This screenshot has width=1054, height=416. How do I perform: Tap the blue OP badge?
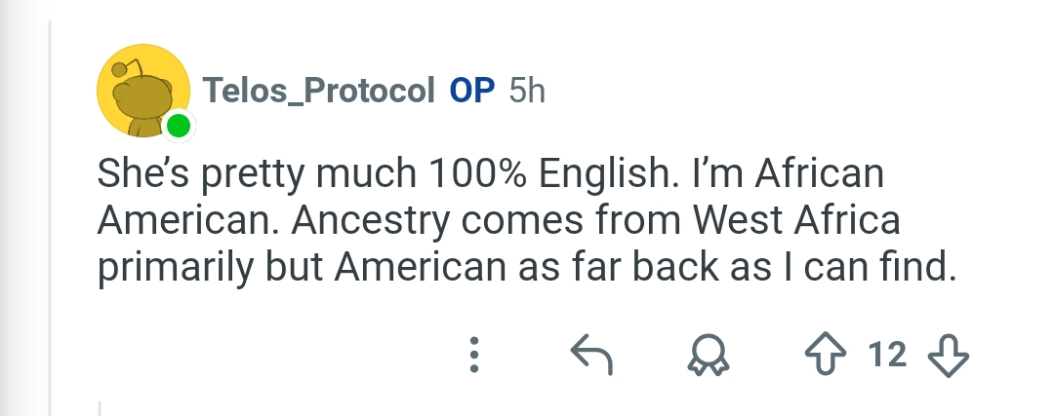[472, 90]
